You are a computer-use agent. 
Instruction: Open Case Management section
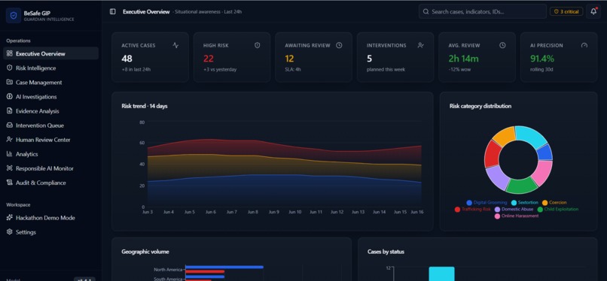point(50,82)
